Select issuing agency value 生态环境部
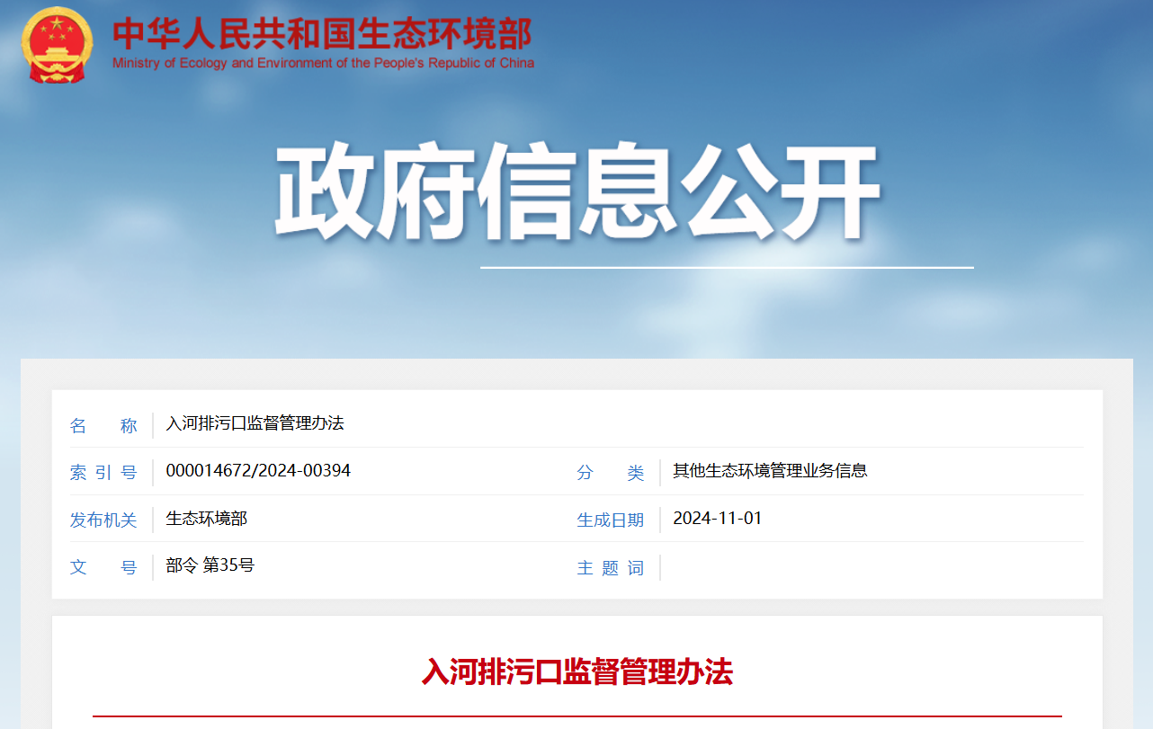1153x729 pixels. (x=206, y=518)
